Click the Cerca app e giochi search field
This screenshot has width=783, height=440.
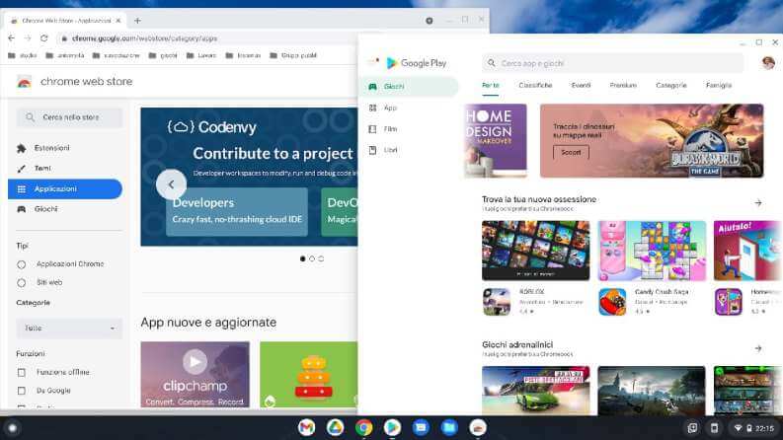612,63
